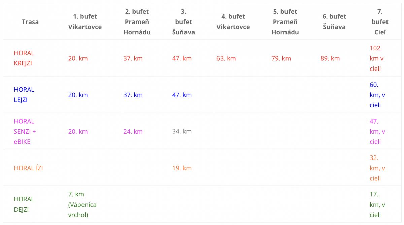Click the green 17. km, v cieli cell
The width and height of the screenshot is (404, 225).
(377, 204)
